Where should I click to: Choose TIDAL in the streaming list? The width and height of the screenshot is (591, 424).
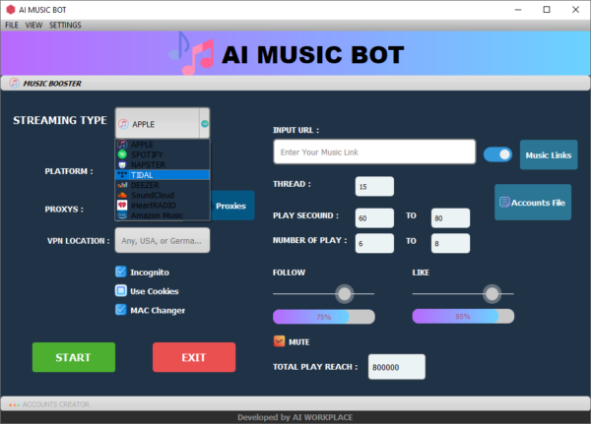[163, 175]
